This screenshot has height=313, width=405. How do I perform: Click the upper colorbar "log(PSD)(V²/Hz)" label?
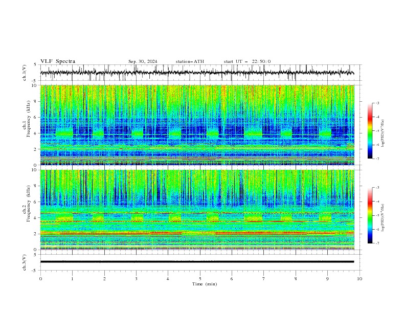tap(382, 133)
